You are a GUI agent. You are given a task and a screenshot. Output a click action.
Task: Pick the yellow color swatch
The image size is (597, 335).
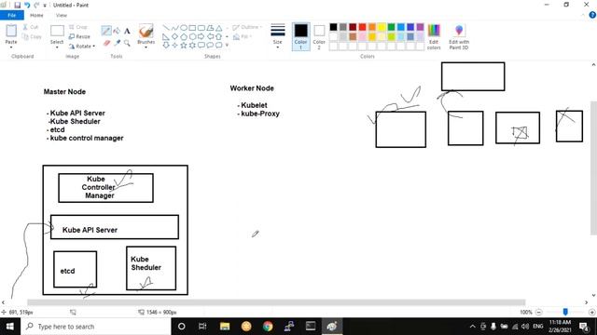pos(382,27)
